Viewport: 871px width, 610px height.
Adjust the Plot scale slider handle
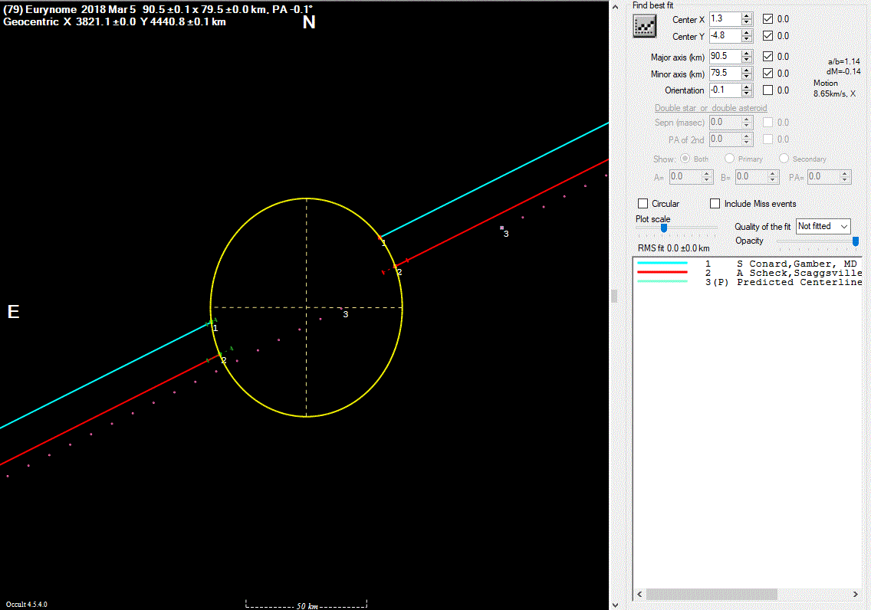[664, 228]
